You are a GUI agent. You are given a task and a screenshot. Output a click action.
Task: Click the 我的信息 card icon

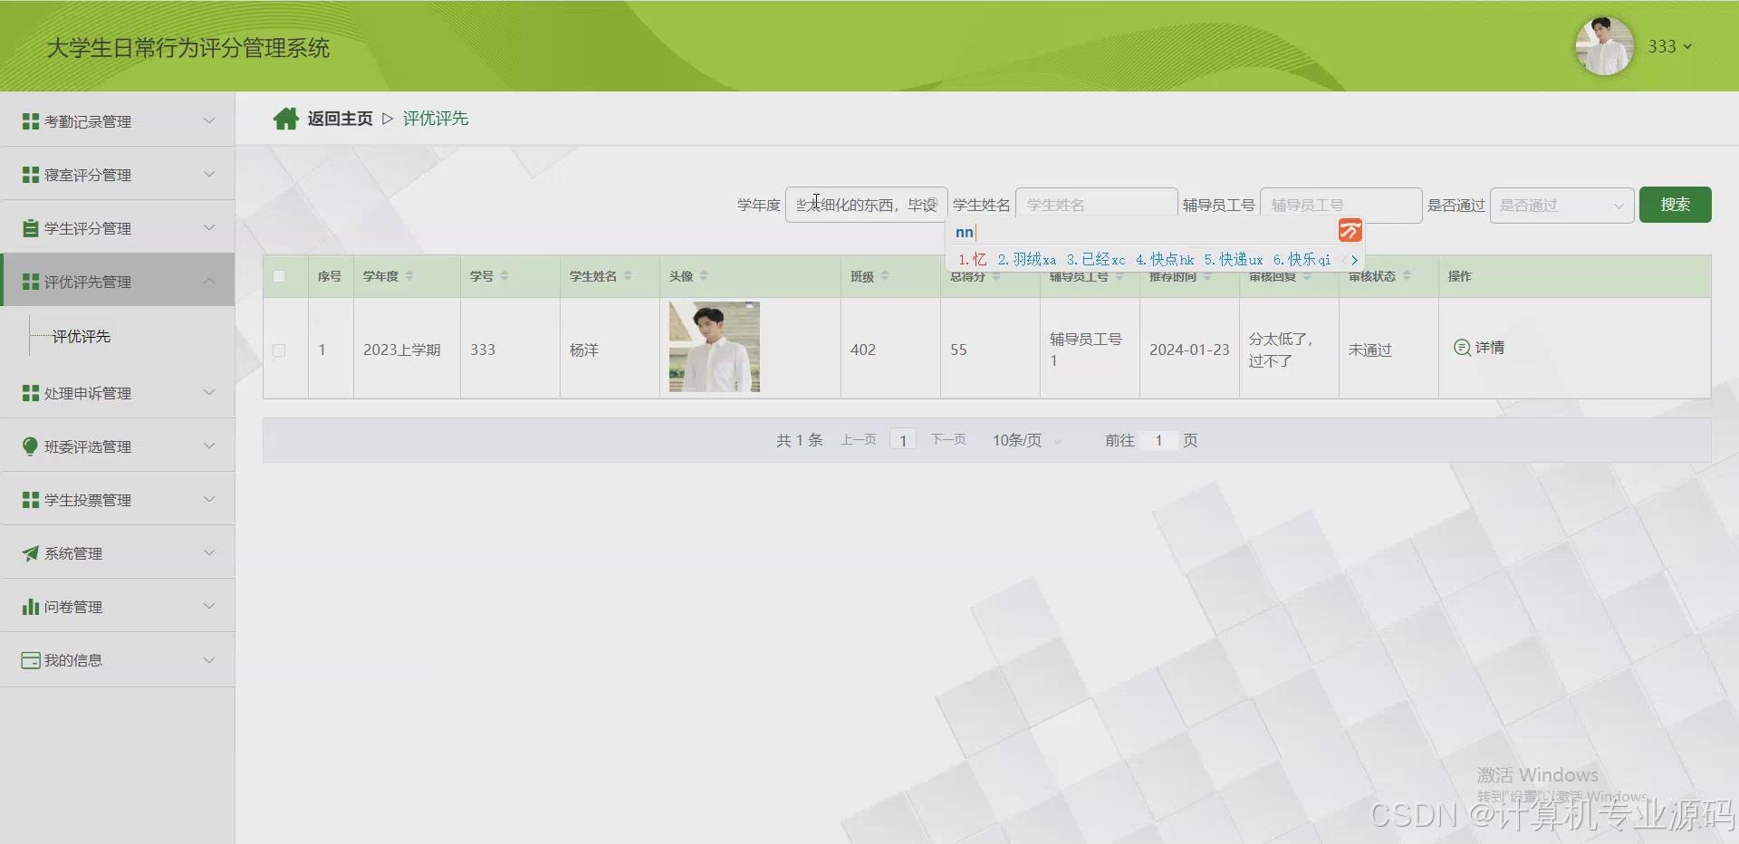click(x=31, y=660)
